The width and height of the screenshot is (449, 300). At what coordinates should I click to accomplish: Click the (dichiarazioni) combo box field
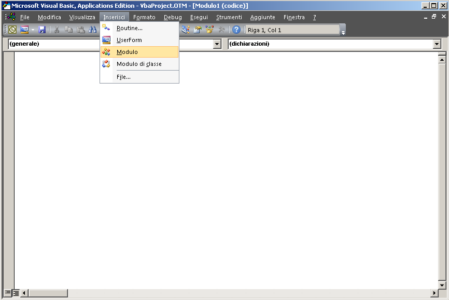click(x=334, y=44)
